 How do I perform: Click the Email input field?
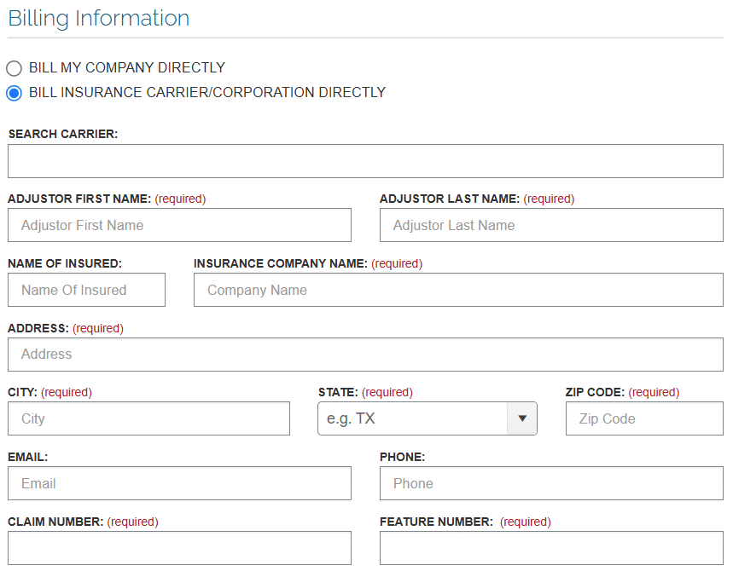tap(179, 483)
